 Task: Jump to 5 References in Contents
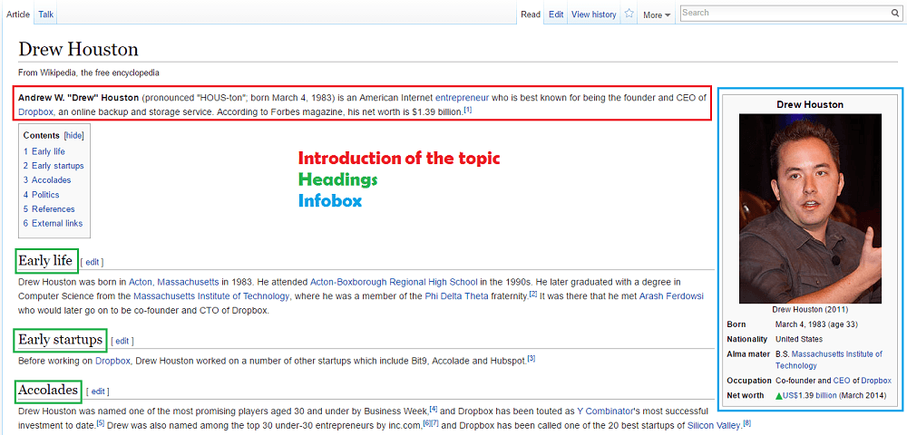(x=49, y=209)
